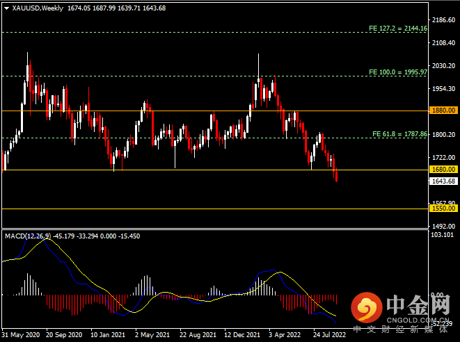This screenshot has height=342, width=460.
Task: Click the yellow 1550.00 price tag
Action: point(443,209)
